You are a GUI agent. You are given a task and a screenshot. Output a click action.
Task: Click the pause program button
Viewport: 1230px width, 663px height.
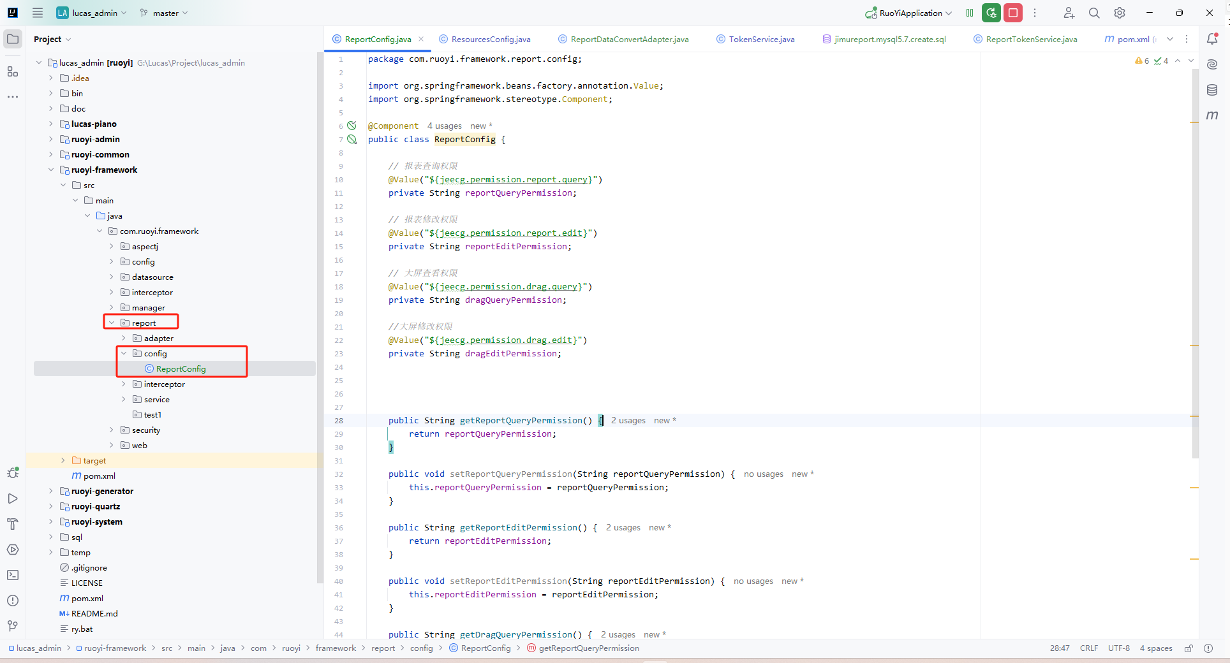pyautogui.click(x=970, y=13)
